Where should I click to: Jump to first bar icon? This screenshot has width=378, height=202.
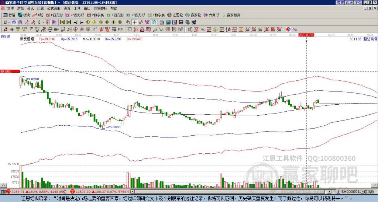pyautogui.click(x=62, y=22)
